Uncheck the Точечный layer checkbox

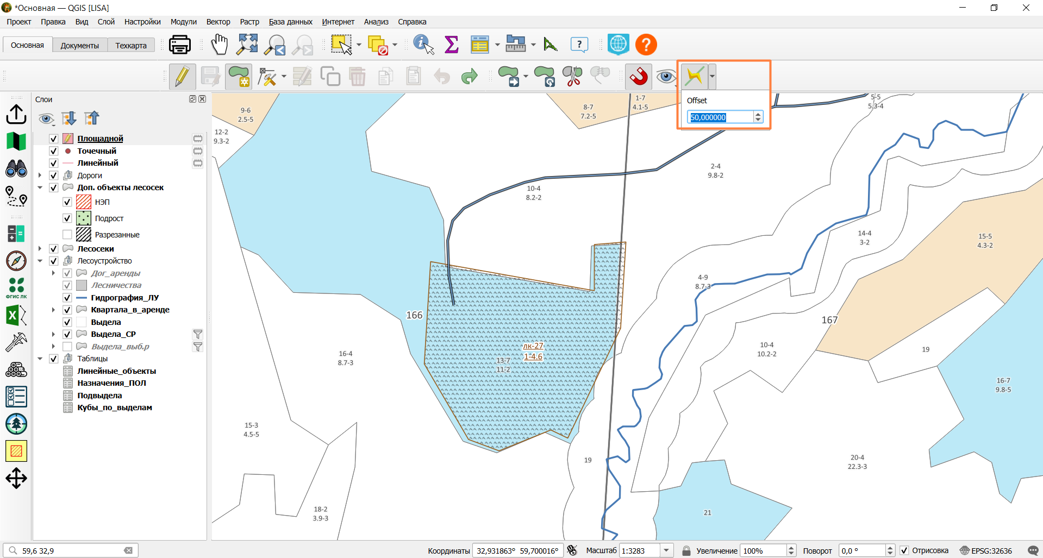coord(54,151)
